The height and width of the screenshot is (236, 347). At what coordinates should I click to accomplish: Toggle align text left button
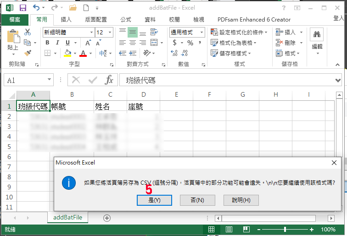[x=123, y=43]
